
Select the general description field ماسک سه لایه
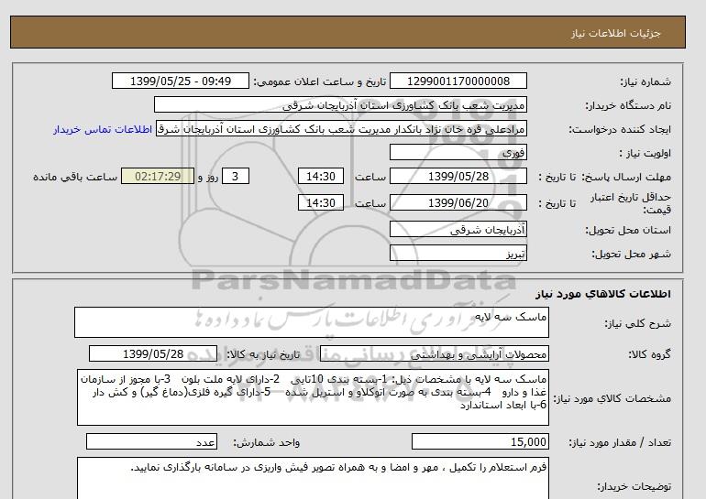[x=312, y=322]
